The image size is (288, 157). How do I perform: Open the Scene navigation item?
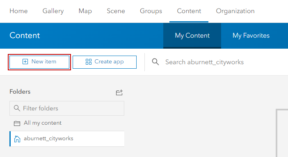[116, 11]
